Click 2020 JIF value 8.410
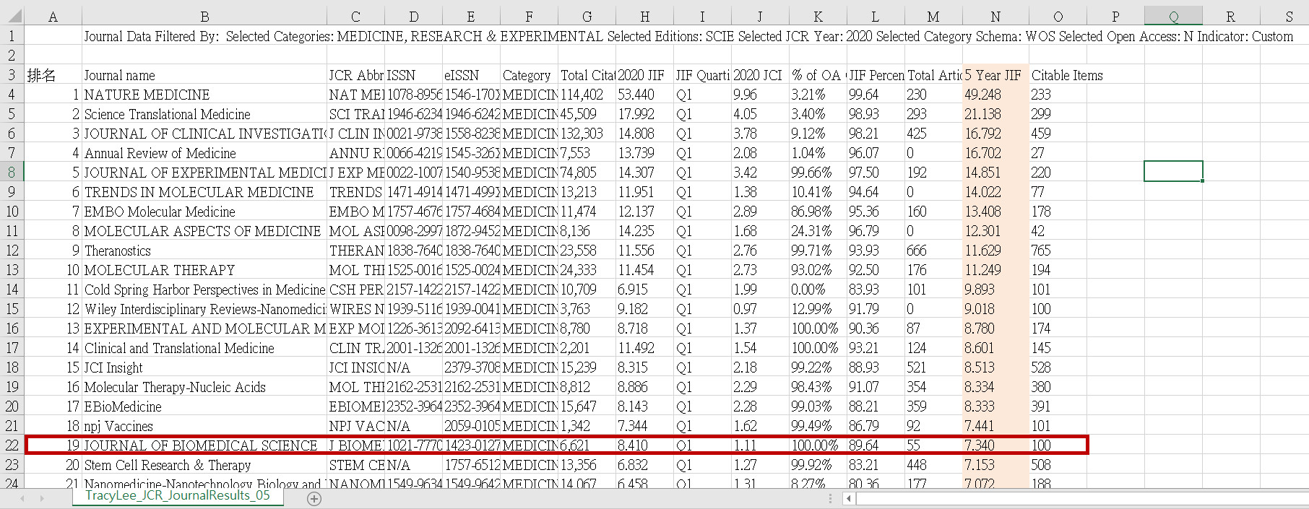The width and height of the screenshot is (1309, 509). click(x=644, y=445)
